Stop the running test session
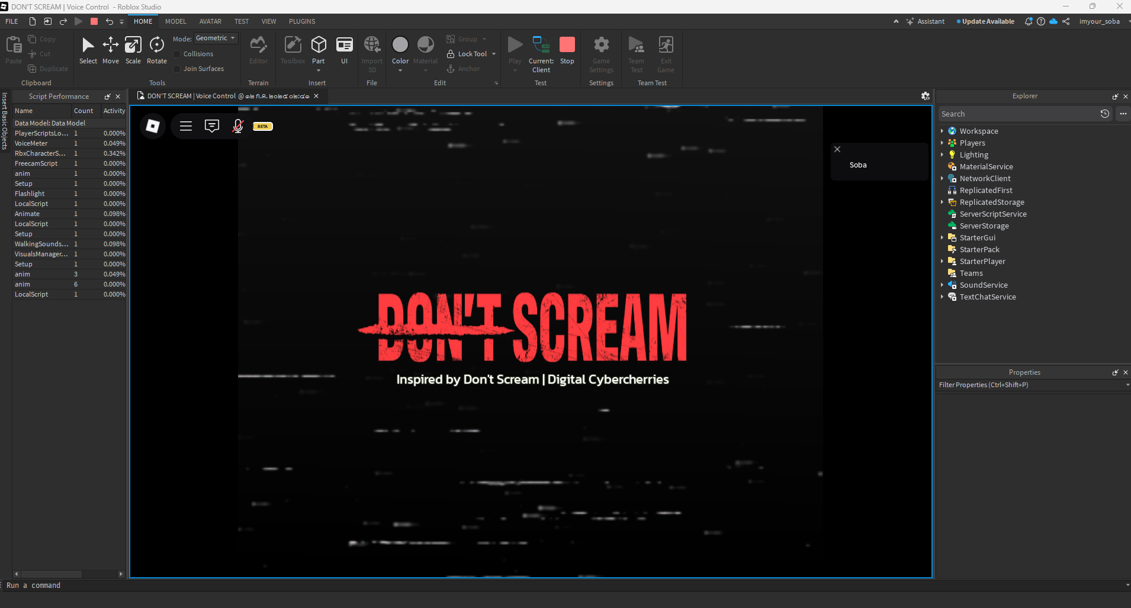 pyautogui.click(x=567, y=50)
